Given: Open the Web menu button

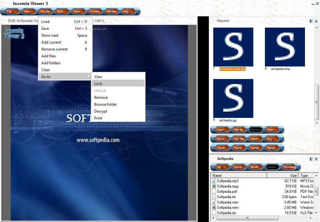Looking at the screenshot, I should [78, 12].
